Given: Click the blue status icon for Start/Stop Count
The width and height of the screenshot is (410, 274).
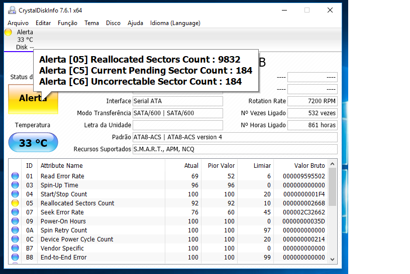Looking at the screenshot, I should point(15,194).
